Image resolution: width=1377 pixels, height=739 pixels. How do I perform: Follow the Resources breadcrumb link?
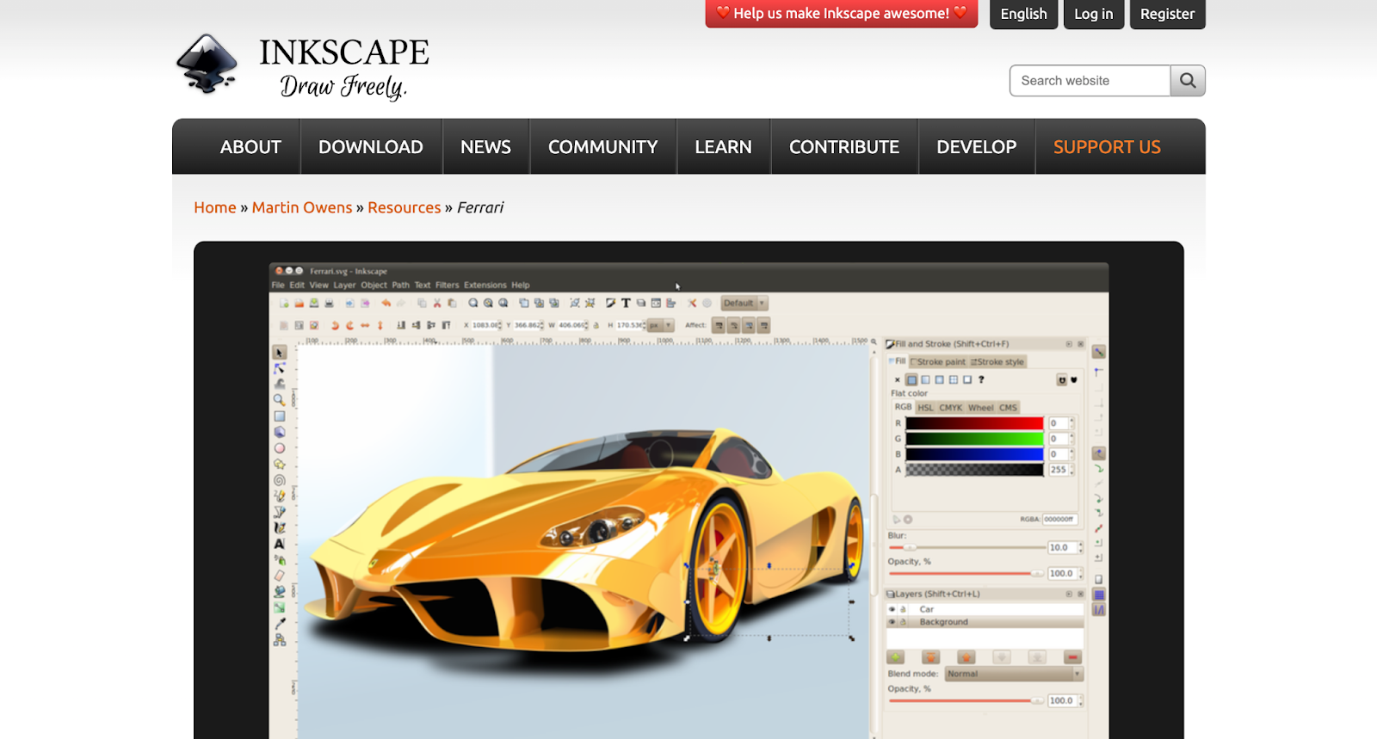(404, 207)
